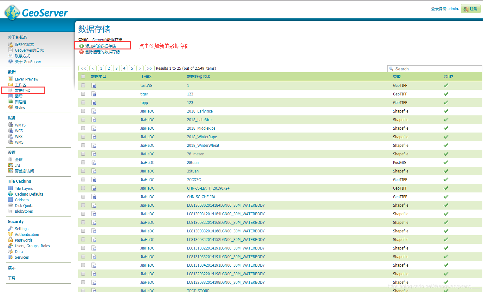
Task: Click the WCS service icon
Action: (10, 131)
